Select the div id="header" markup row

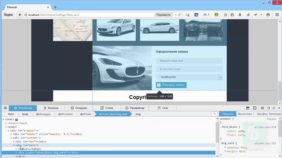(x=109, y=134)
